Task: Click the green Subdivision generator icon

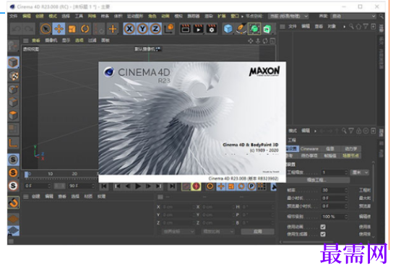Action: (254, 29)
